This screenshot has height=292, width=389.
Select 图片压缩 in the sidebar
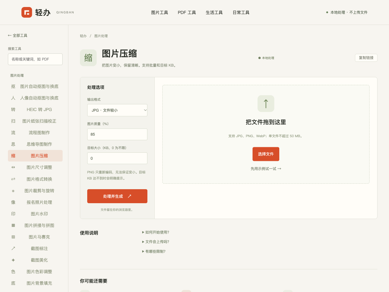(35, 156)
